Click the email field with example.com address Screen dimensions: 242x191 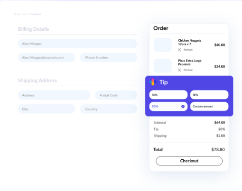pyautogui.click(x=47, y=57)
